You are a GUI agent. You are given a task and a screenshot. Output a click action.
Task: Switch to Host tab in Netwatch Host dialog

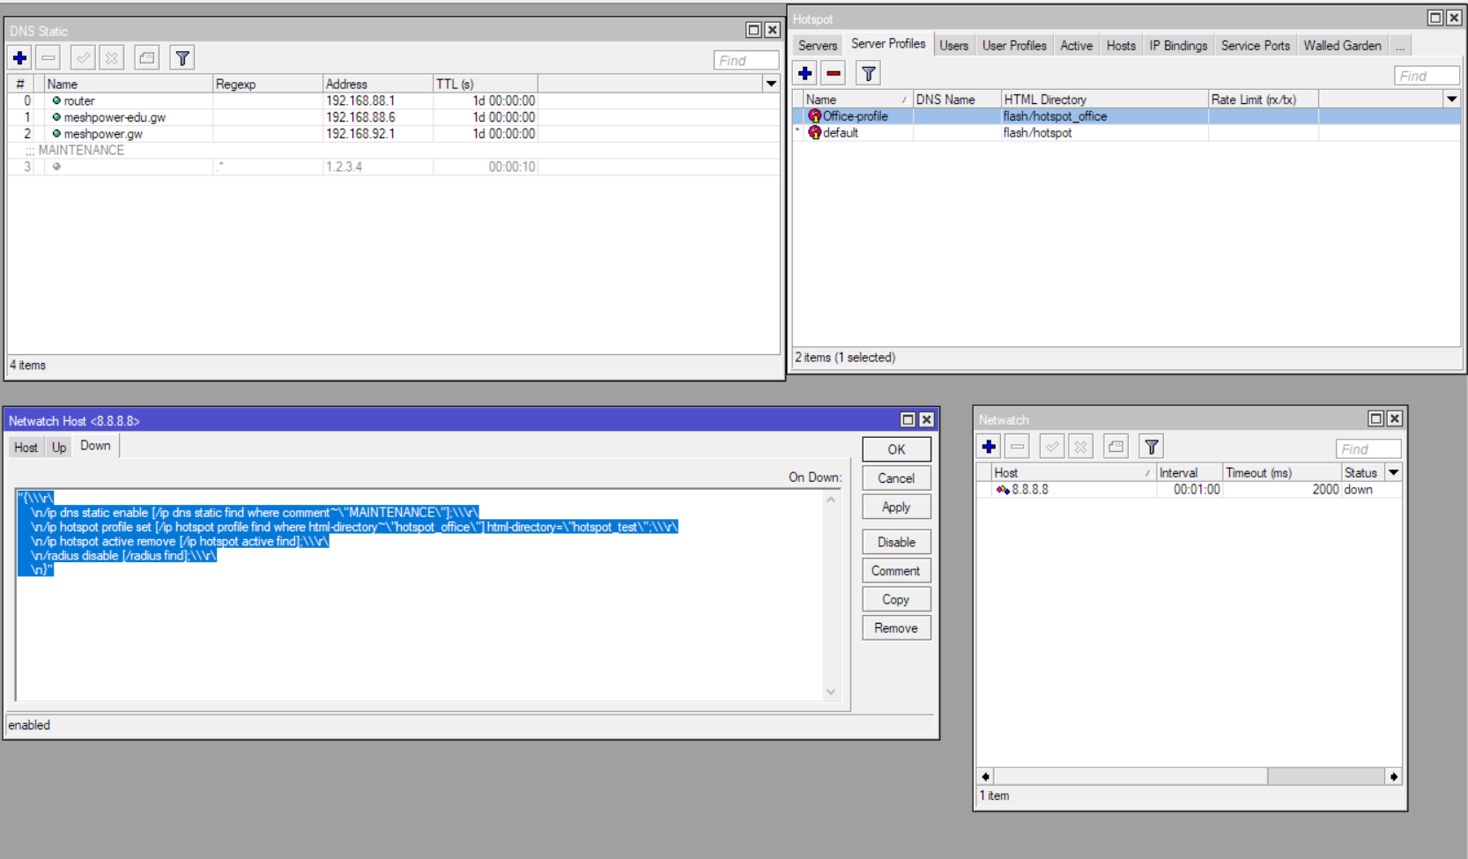point(26,448)
